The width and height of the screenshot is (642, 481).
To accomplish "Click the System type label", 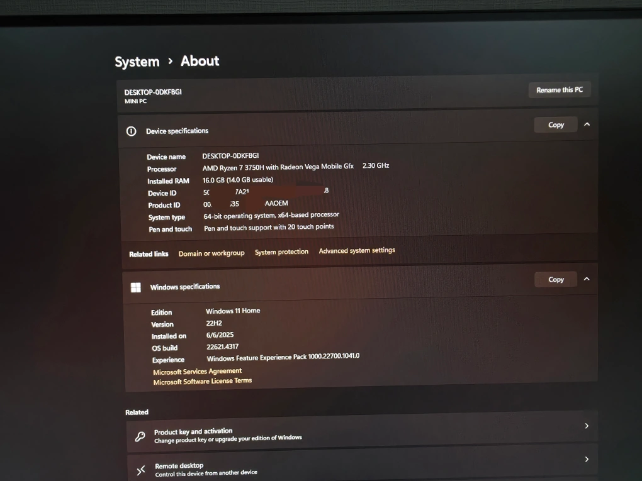I will [167, 217].
